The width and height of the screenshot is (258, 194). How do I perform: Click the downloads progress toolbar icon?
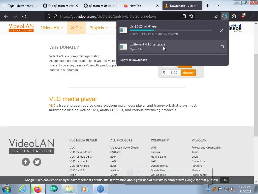coord(224,16)
